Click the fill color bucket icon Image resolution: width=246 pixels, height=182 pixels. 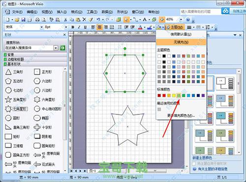pos(159,27)
